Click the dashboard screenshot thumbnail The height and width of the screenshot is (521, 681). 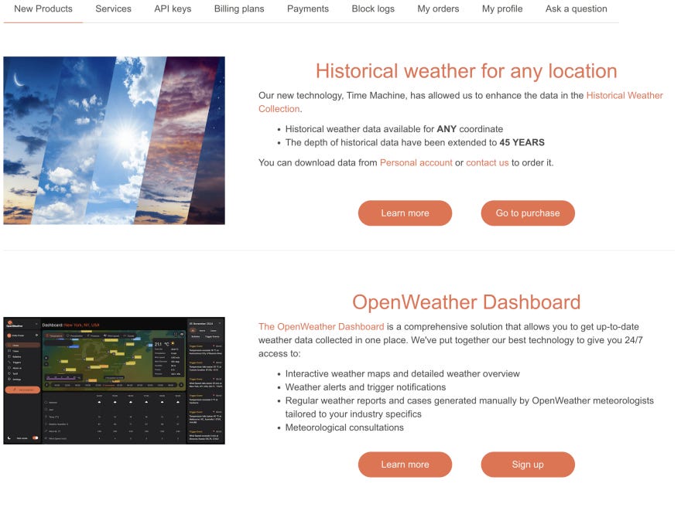(115, 380)
